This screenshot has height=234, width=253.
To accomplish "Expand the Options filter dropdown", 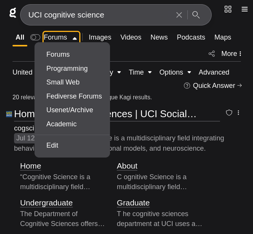I will tap(175, 72).
